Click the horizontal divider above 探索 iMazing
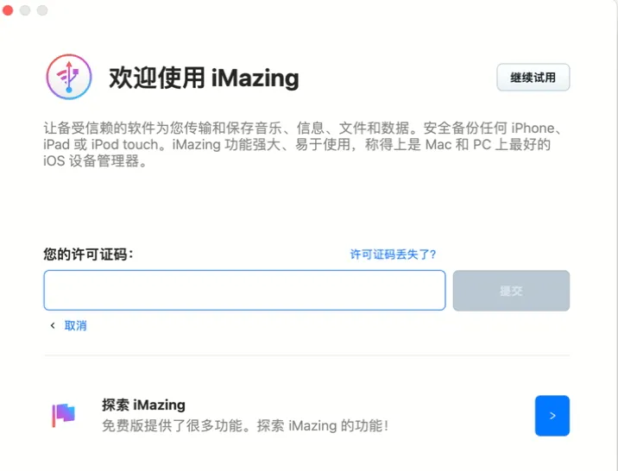 tap(306, 355)
